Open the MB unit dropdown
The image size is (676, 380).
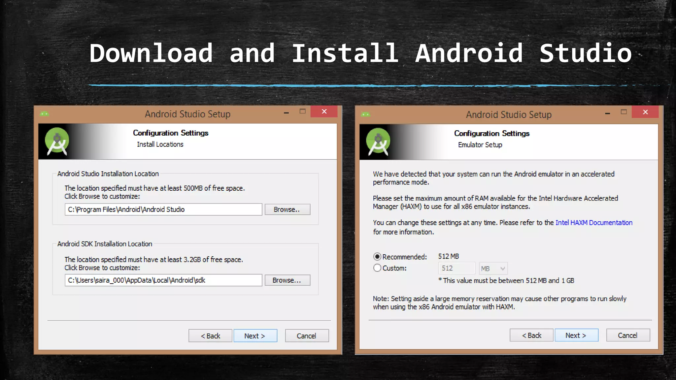493,269
